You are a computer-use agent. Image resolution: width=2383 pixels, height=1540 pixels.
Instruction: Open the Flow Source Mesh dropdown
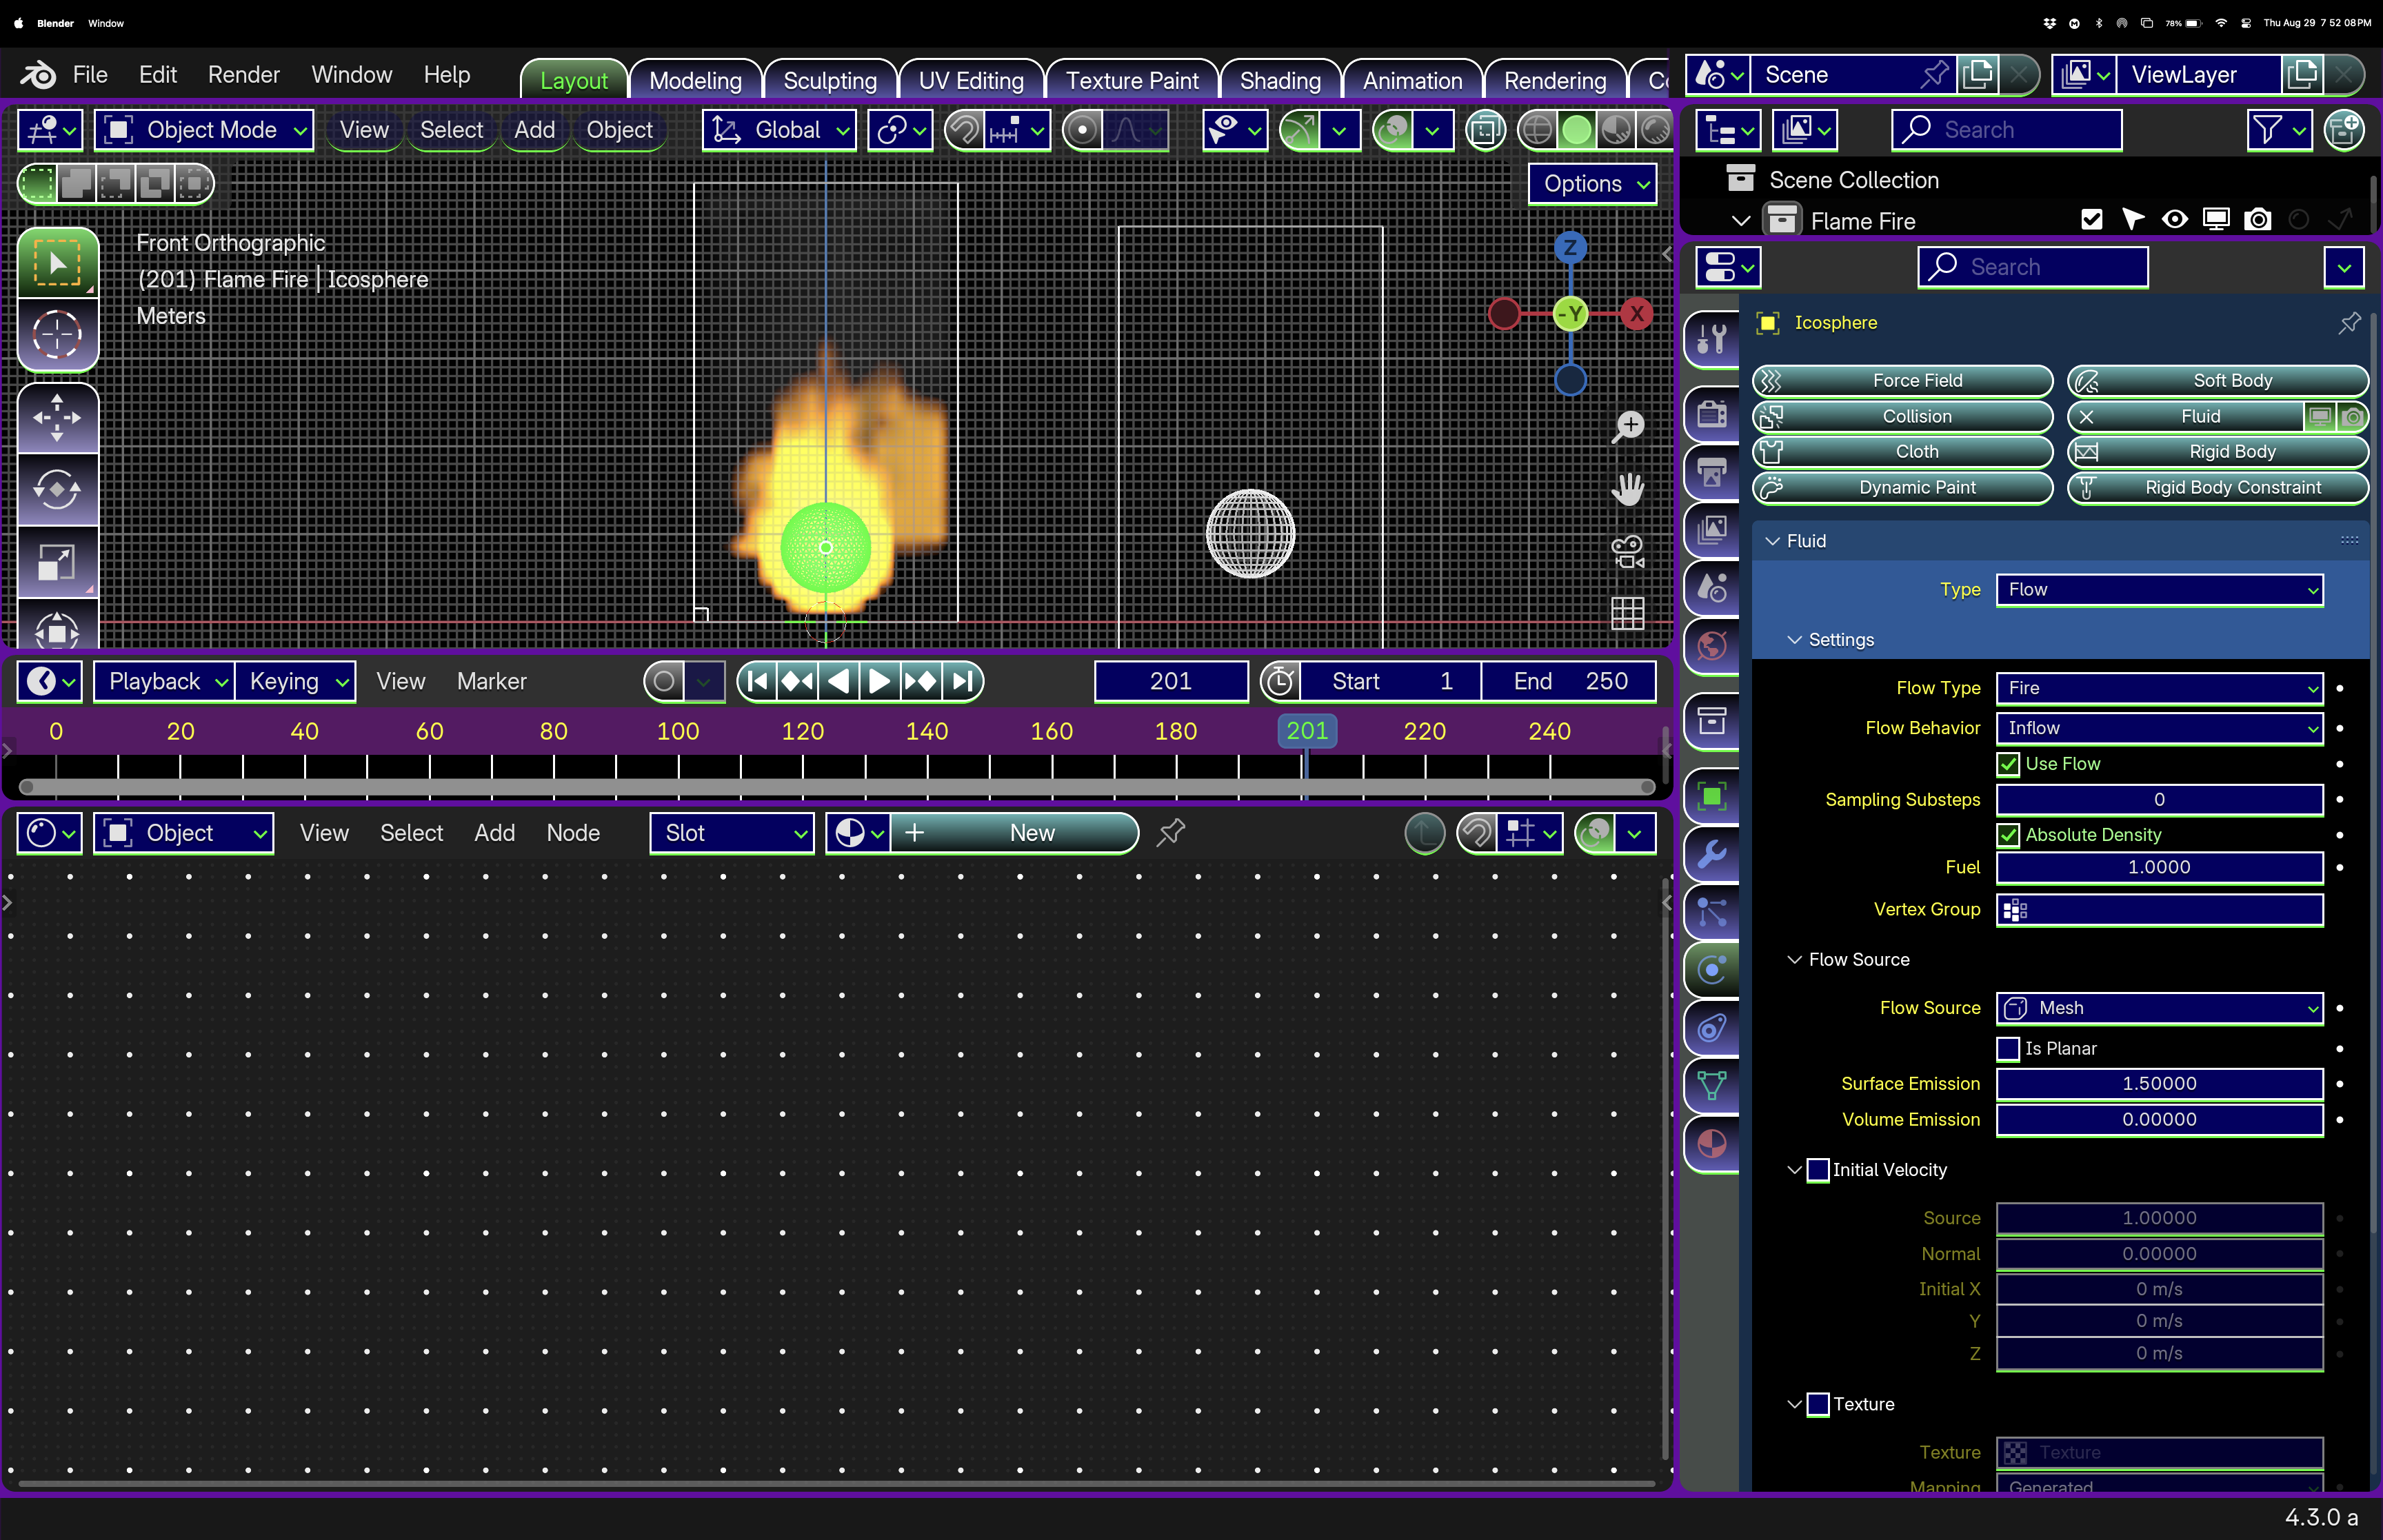pyautogui.click(x=2159, y=1008)
